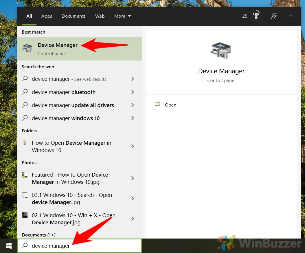Open the three-dot options menu
This screenshot has height=253, width=305.
(289, 16)
